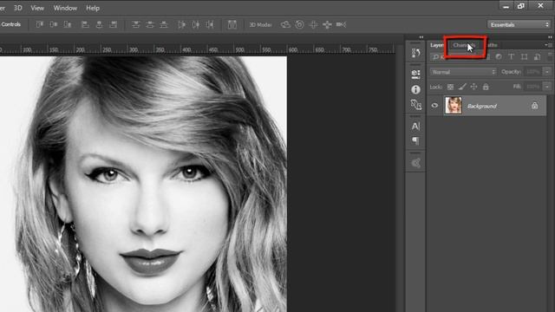Click the Align left edges icon
The height and width of the screenshot is (312, 555).
coord(85,24)
